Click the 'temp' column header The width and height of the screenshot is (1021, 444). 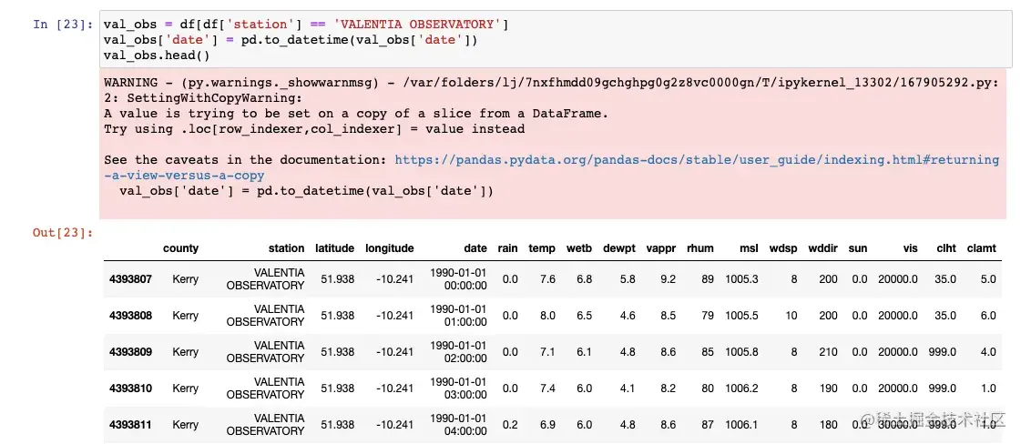point(542,248)
